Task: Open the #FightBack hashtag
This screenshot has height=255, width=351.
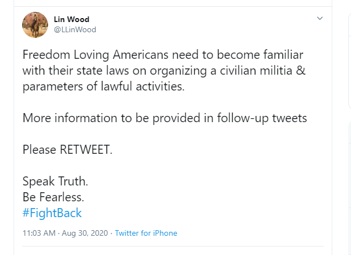Action: [x=52, y=213]
